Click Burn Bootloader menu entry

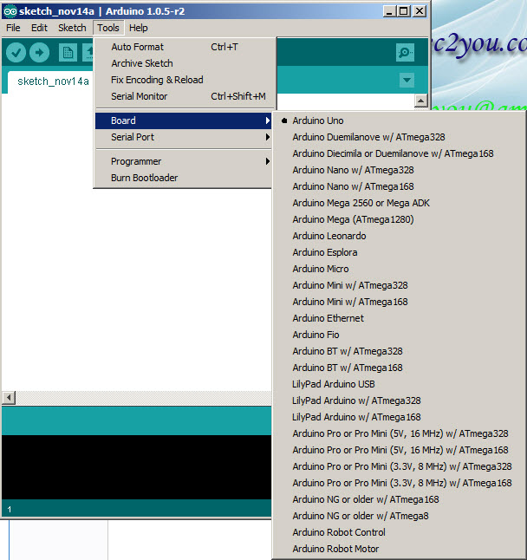click(184, 178)
